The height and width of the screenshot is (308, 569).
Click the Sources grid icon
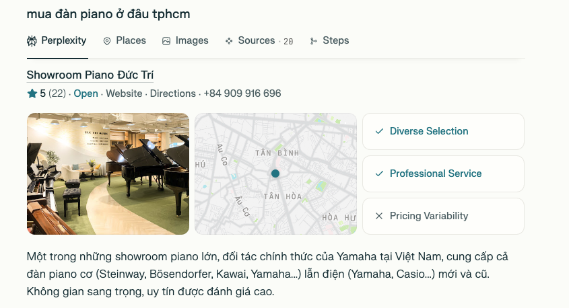229,41
